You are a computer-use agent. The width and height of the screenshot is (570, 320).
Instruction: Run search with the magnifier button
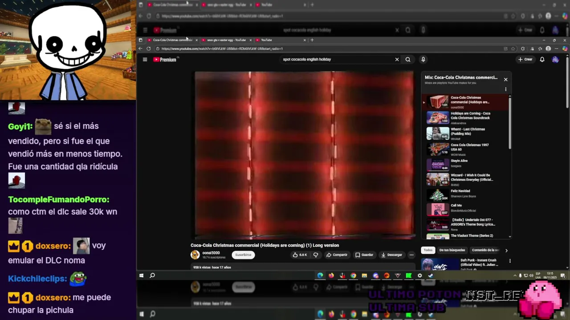point(408,60)
